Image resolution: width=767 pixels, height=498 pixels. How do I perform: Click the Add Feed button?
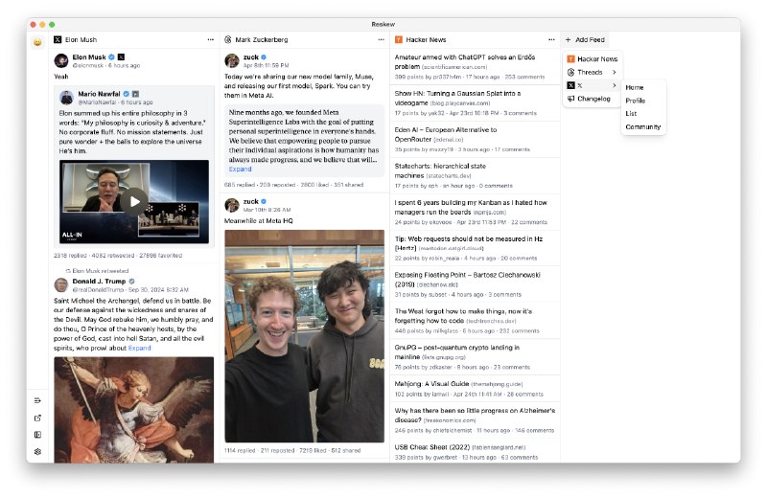coord(585,39)
